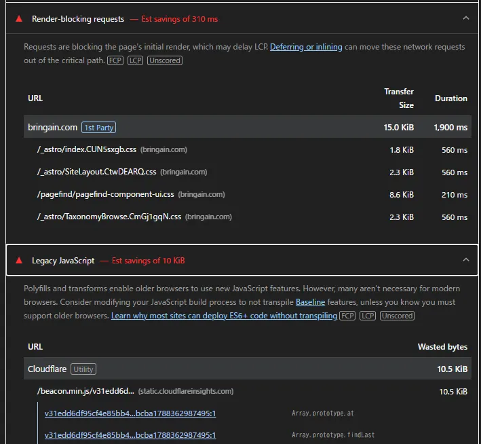The width and height of the screenshot is (481, 444).
Task: Select the Cloudflare group row name
Action: (47, 369)
